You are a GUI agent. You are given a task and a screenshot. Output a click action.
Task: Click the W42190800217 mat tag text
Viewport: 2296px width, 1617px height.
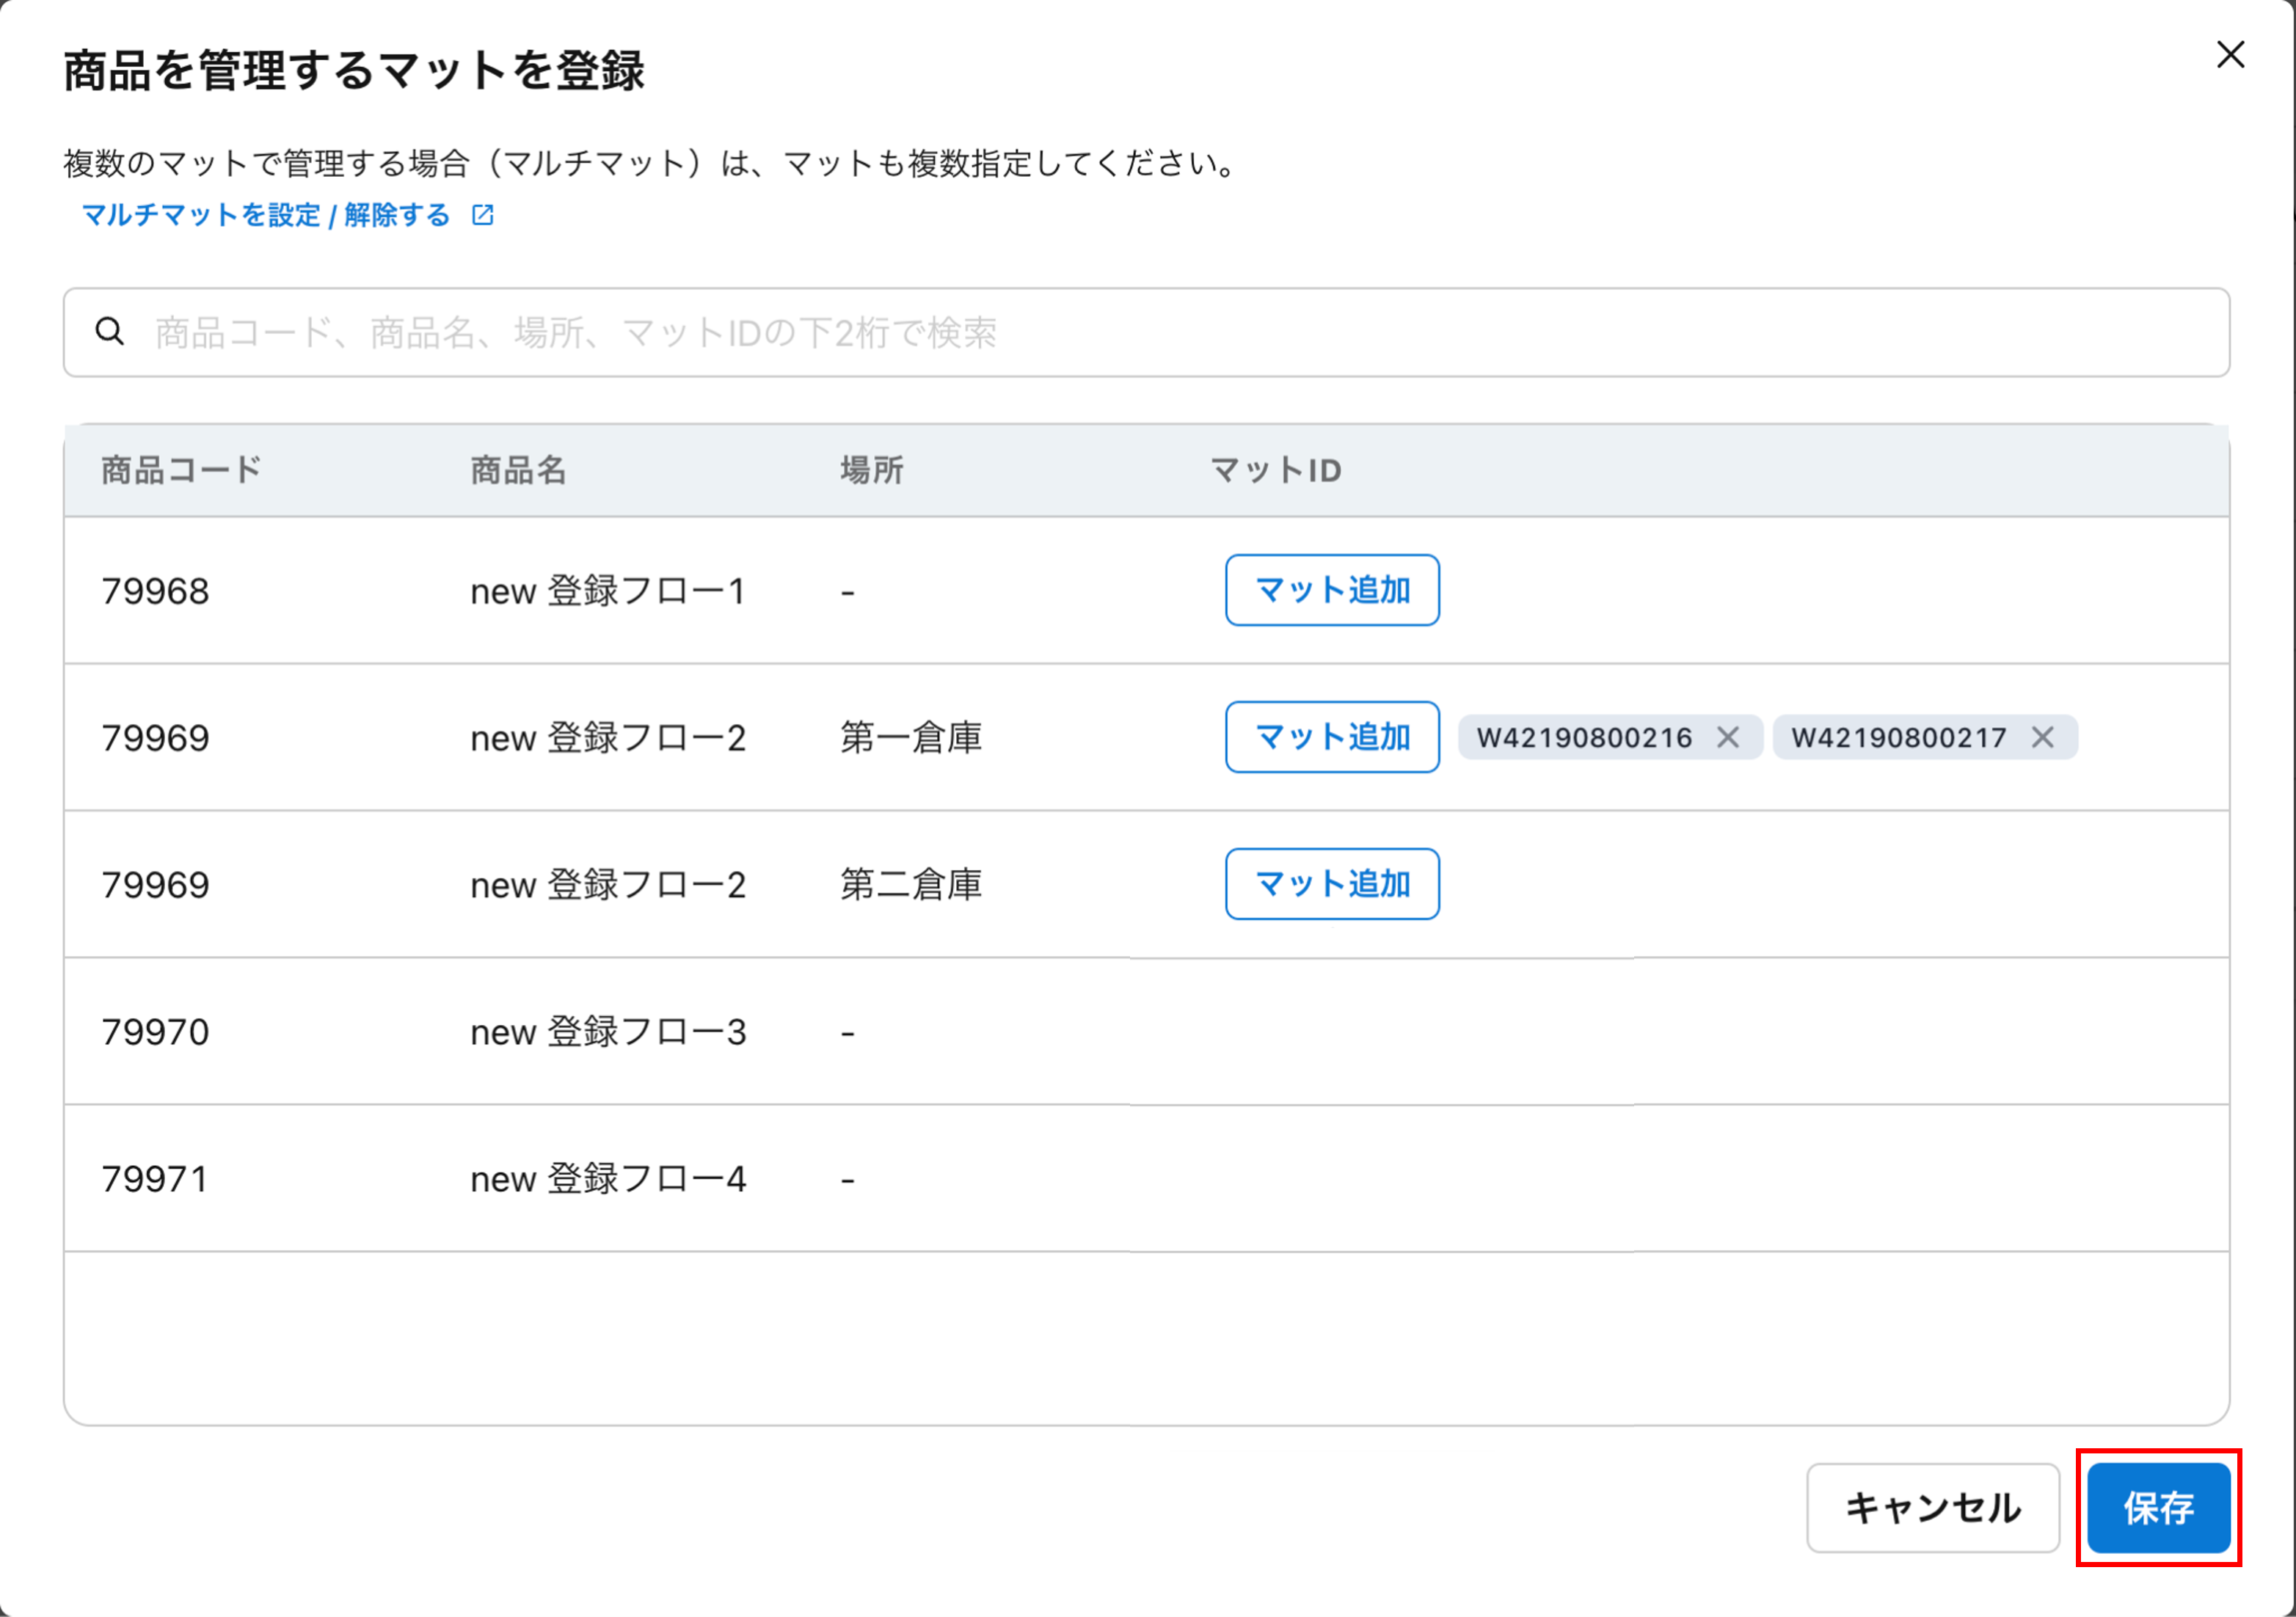[x=1899, y=738]
